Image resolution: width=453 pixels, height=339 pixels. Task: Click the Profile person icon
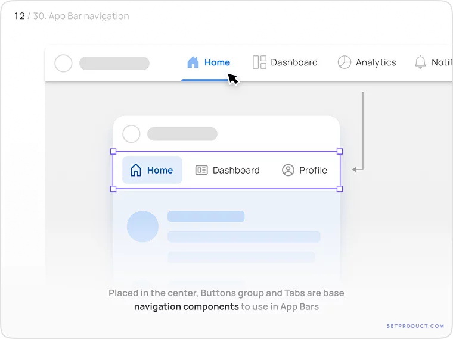tap(288, 170)
